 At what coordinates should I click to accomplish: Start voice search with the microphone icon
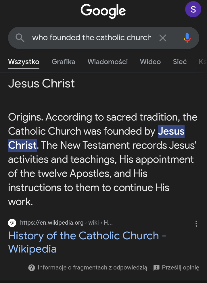(187, 38)
